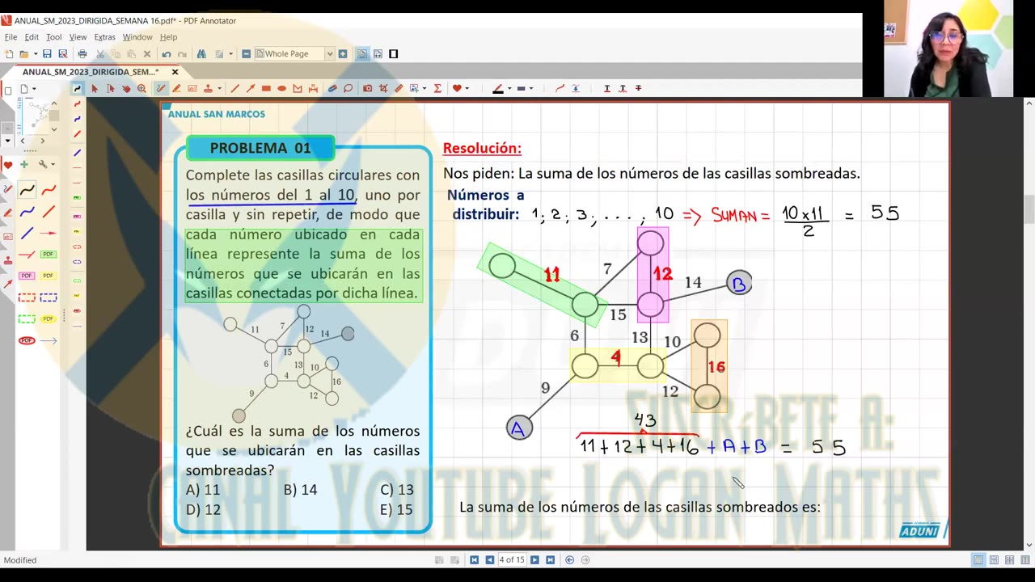
Task: Zoom out with the minus button
Action: [x=247, y=54]
